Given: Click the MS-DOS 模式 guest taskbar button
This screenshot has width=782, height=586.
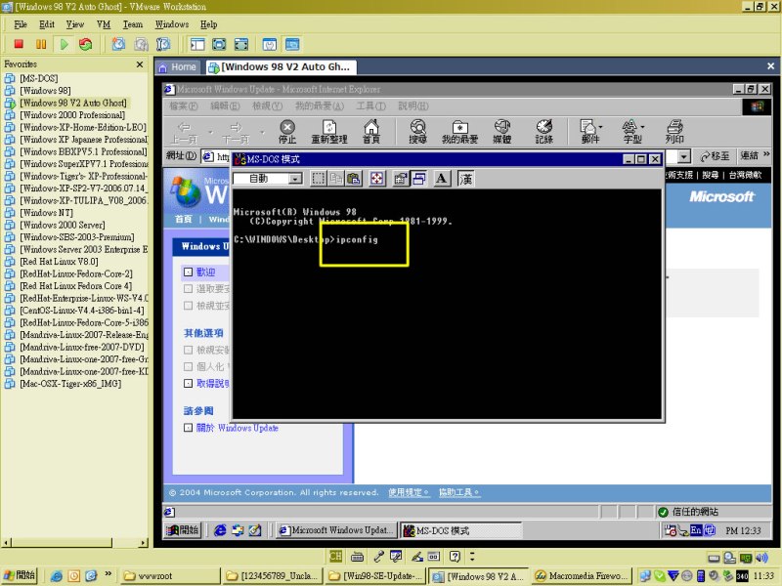Looking at the screenshot, I should 460,530.
